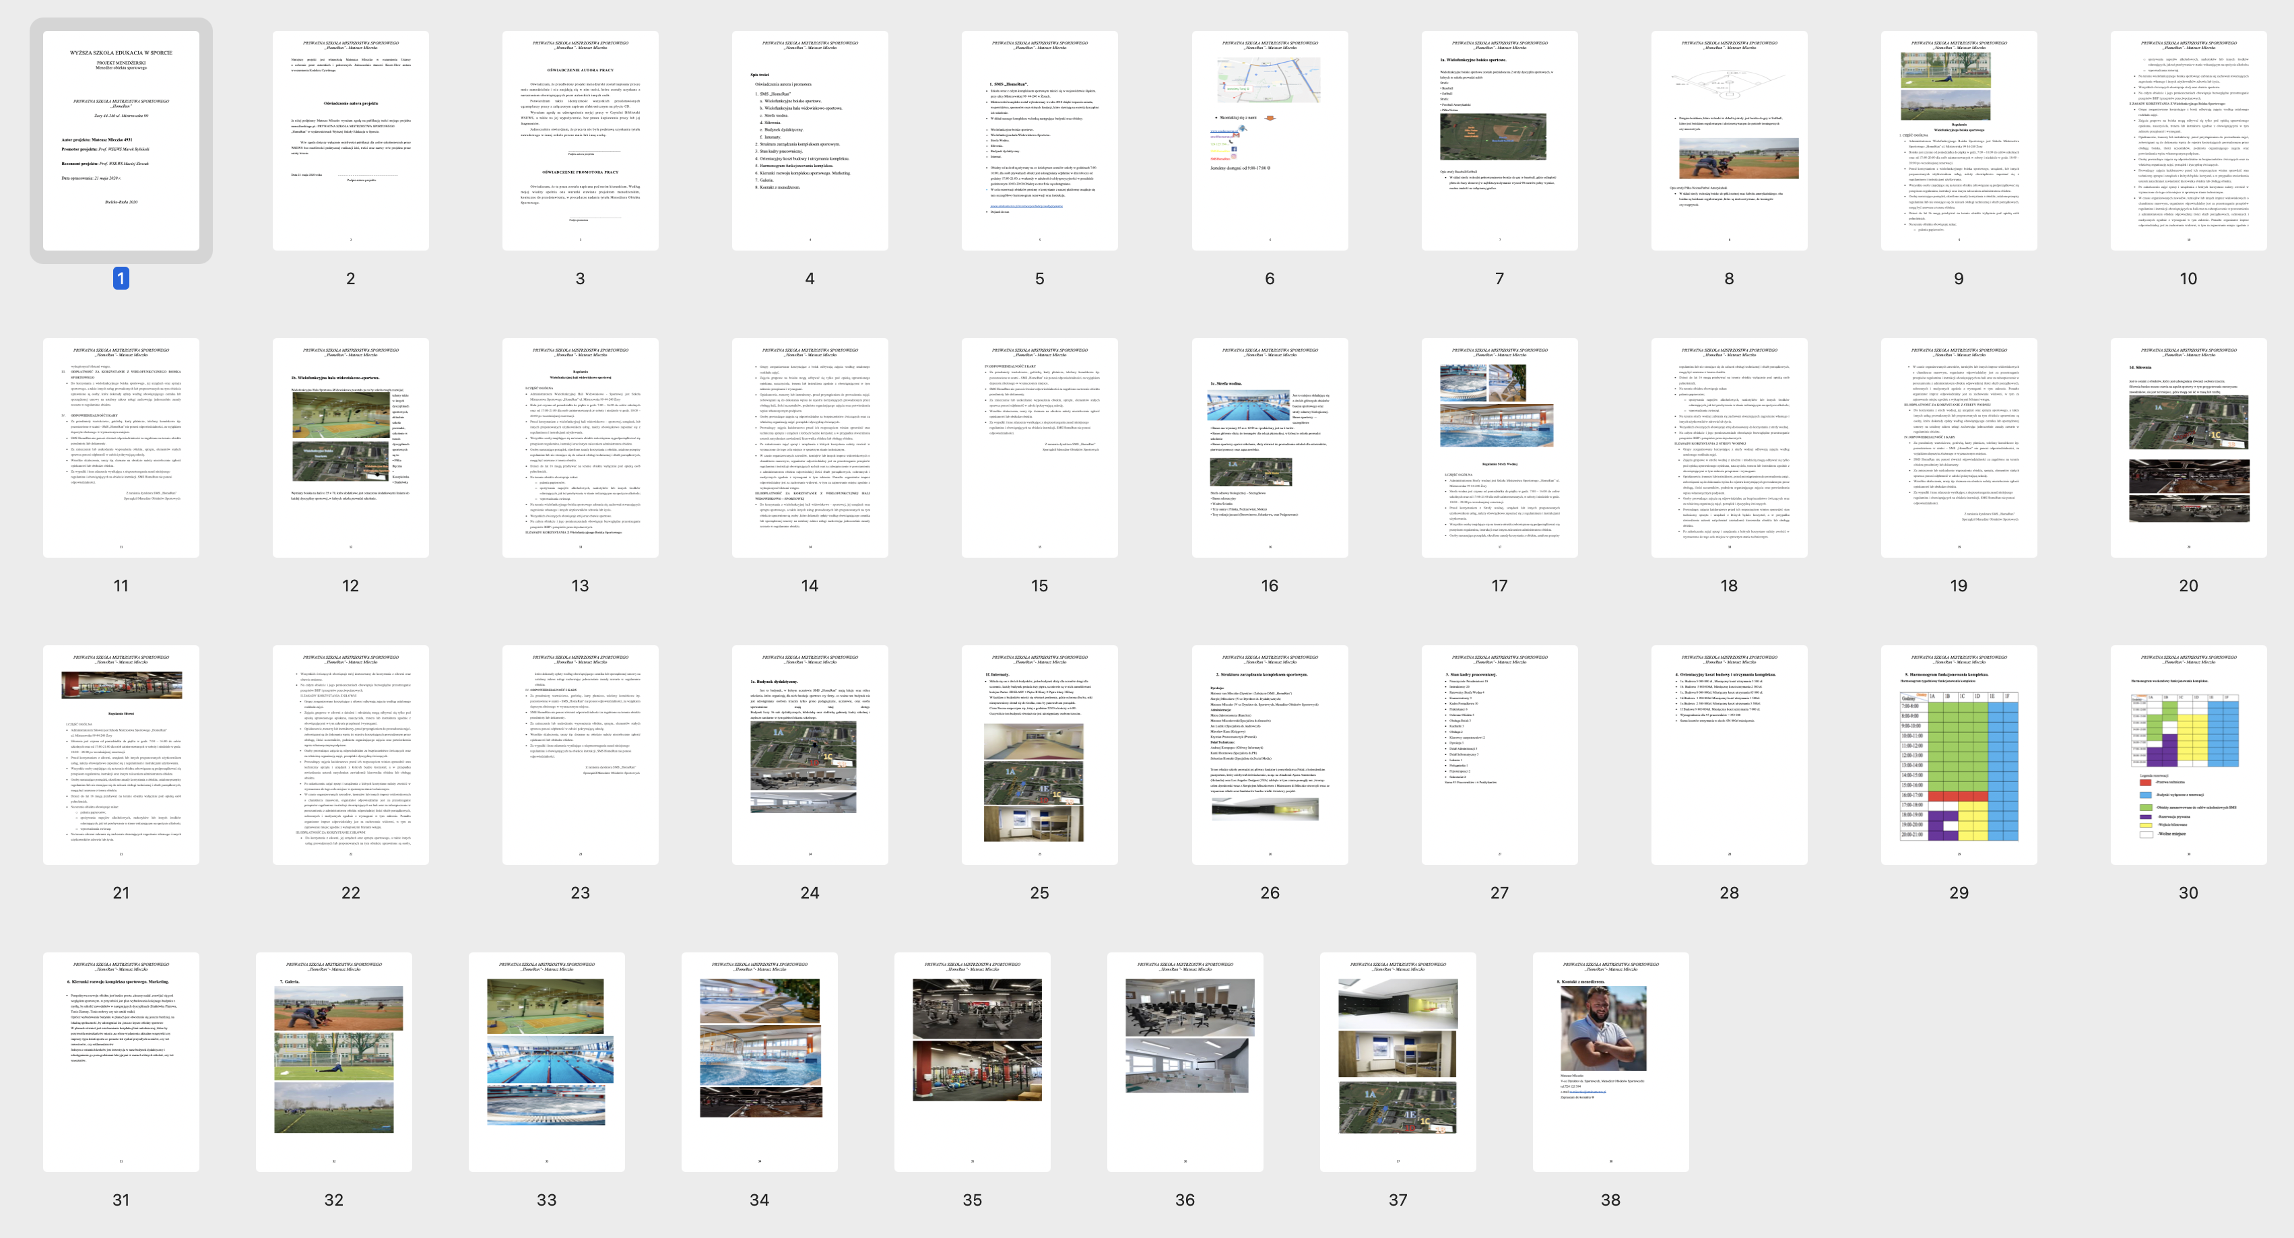The image size is (2294, 1238).
Task: Select page 29 with the large colored schedule
Action: tap(1959, 755)
